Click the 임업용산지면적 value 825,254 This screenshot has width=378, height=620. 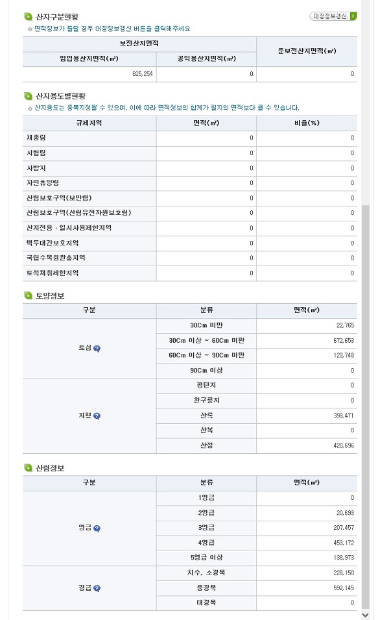click(x=143, y=74)
